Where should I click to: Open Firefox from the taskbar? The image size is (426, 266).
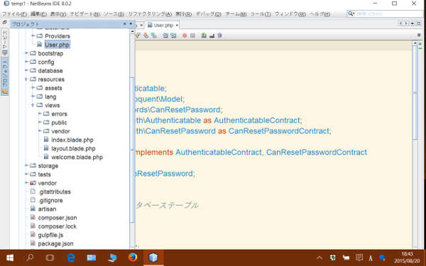pos(133,257)
